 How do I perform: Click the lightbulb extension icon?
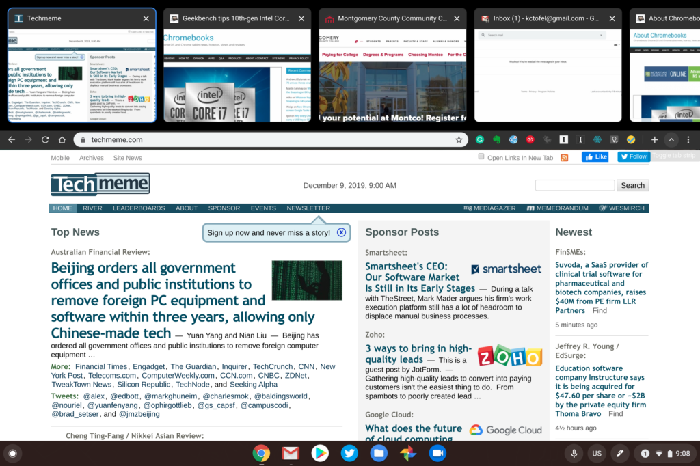click(x=615, y=139)
